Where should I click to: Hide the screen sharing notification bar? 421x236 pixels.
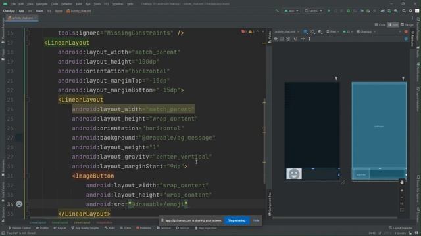256,220
